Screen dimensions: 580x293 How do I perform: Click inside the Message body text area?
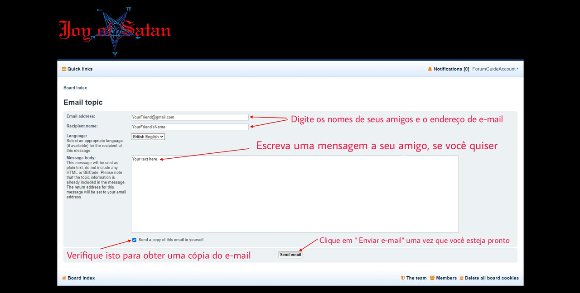(295, 194)
